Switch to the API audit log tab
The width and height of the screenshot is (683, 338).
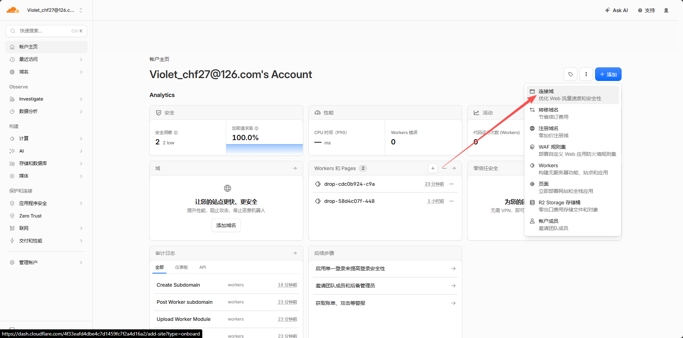[203, 267]
